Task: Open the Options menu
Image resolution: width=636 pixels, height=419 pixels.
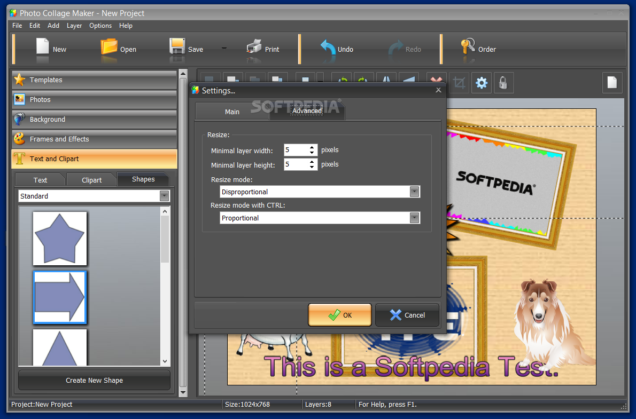Action: (100, 26)
